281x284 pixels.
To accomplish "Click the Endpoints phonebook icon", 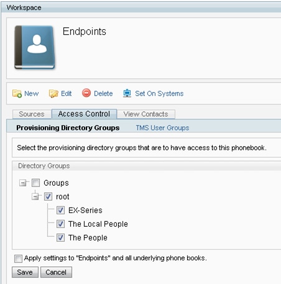I will click(35, 47).
